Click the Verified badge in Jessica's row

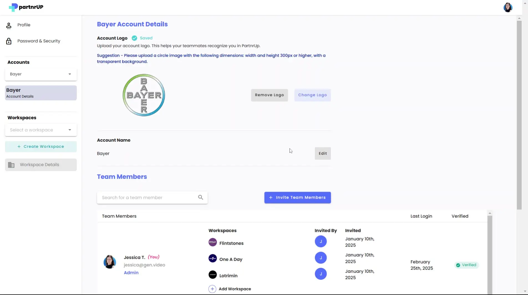pyautogui.click(x=466, y=265)
